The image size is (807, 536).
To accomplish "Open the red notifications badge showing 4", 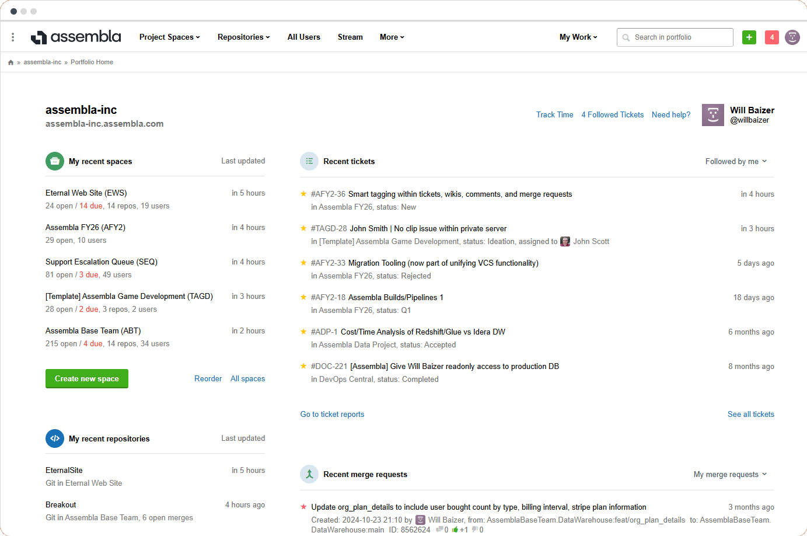I will pyautogui.click(x=771, y=37).
